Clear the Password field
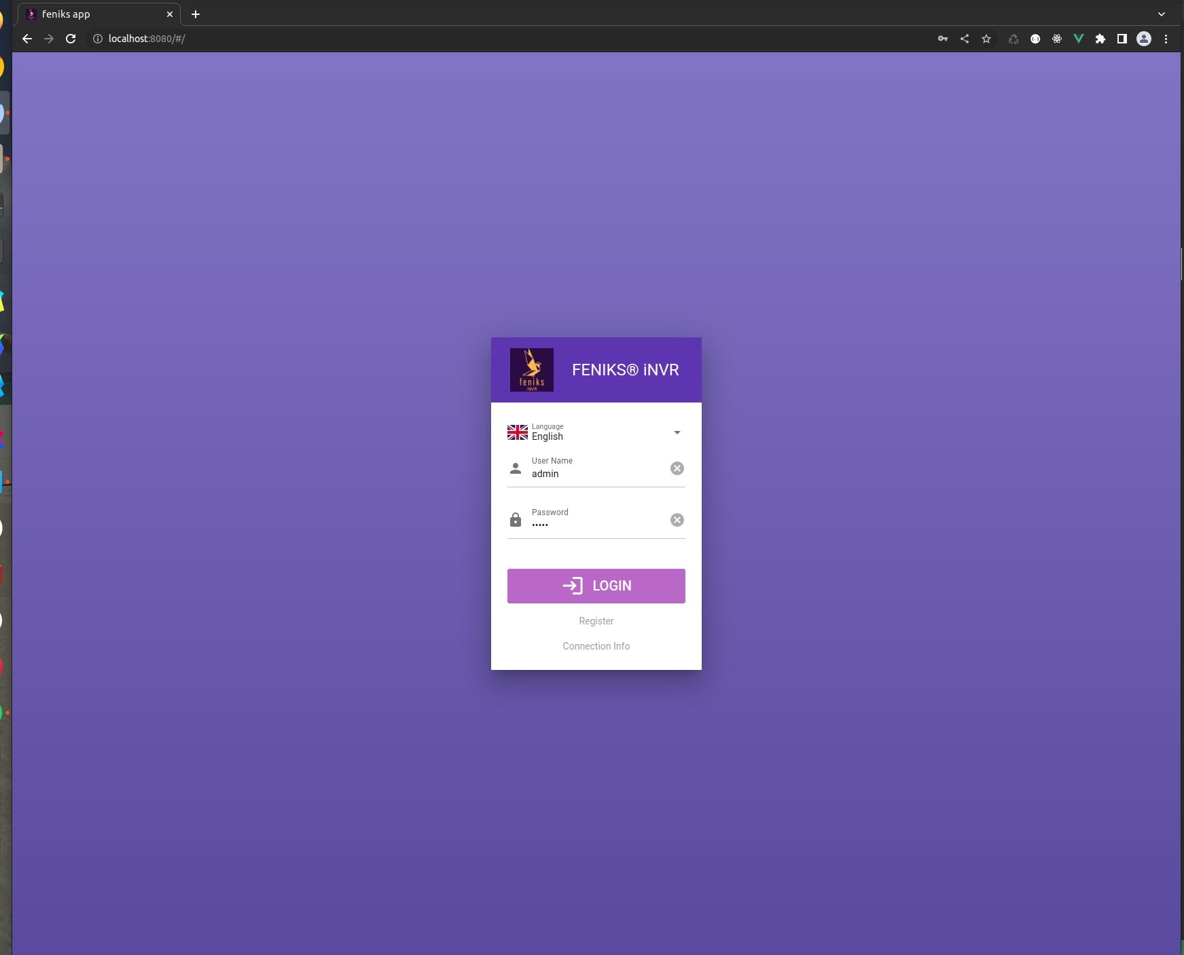The width and height of the screenshot is (1184, 955). tap(677, 520)
